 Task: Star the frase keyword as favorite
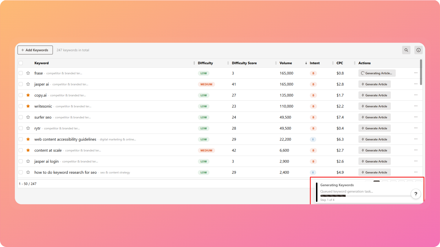coord(28,73)
